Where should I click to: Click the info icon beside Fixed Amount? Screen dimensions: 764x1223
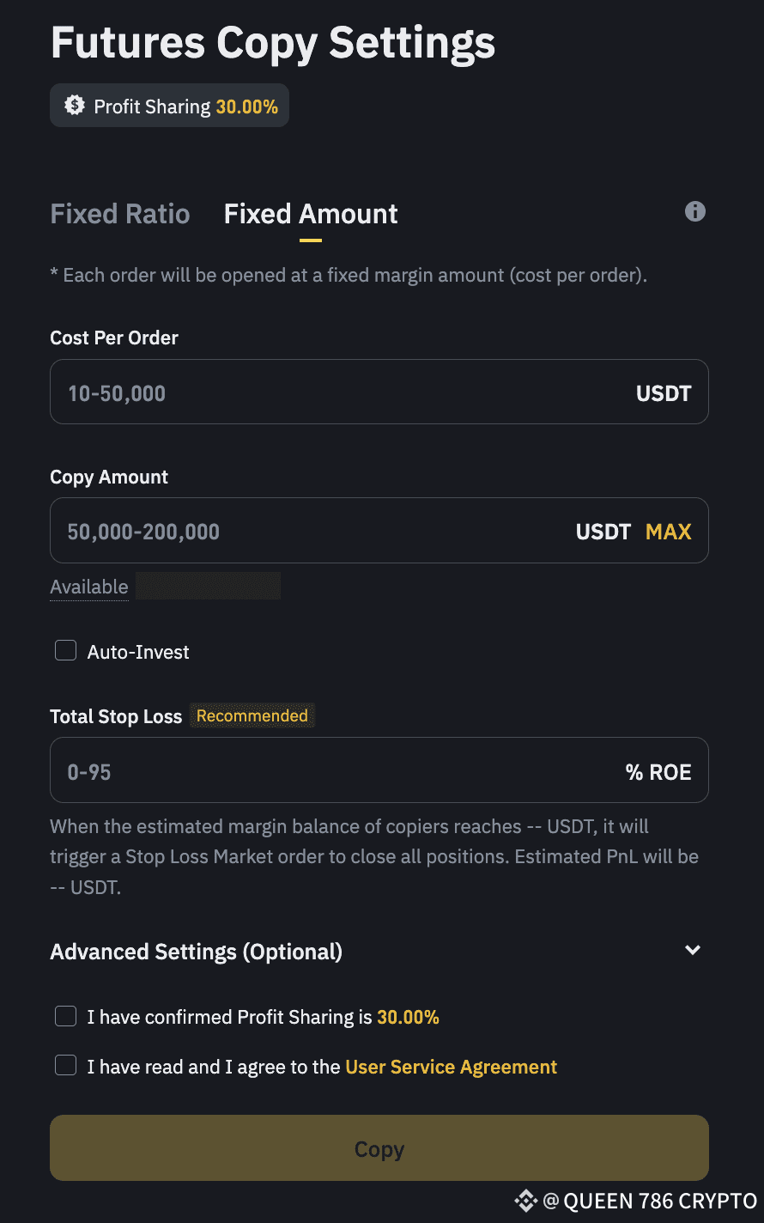point(694,211)
